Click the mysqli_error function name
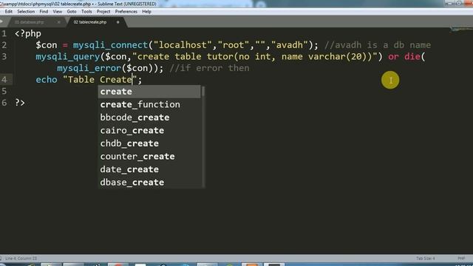This screenshot has width=473, height=266. (89, 68)
